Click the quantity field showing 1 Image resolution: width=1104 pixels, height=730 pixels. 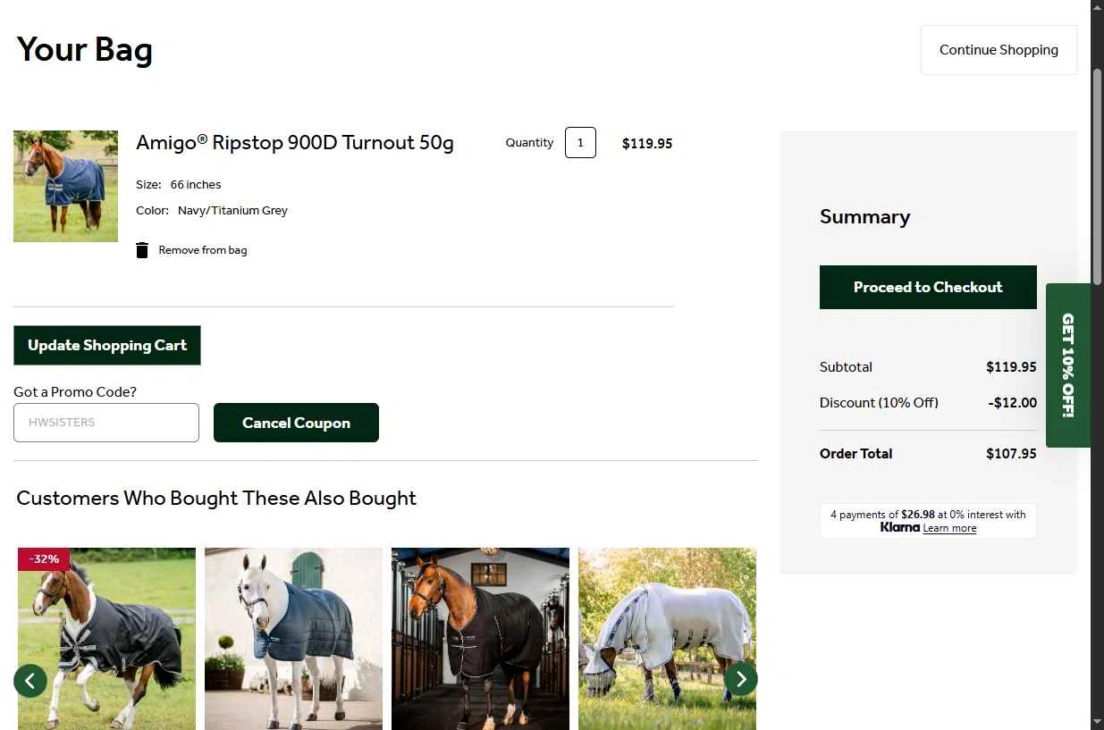[x=580, y=143]
